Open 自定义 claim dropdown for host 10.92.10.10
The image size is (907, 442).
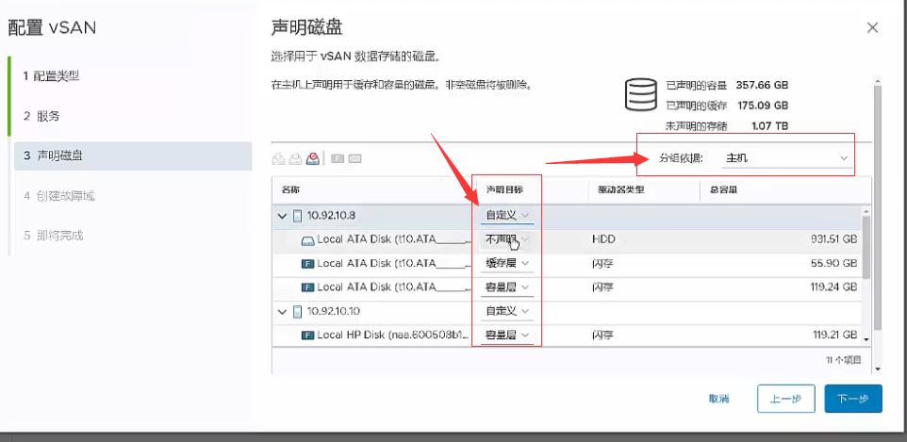tap(507, 311)
